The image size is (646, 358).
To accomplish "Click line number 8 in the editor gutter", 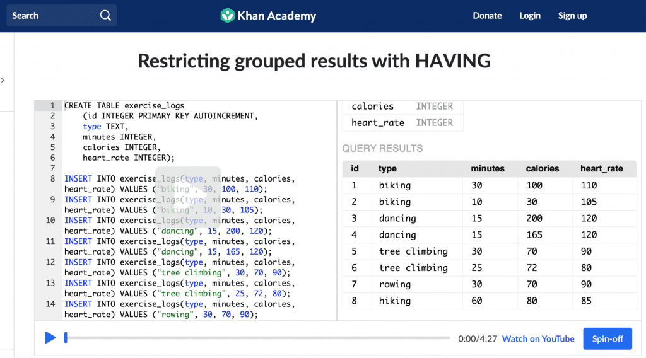I will tap(52, 179).
